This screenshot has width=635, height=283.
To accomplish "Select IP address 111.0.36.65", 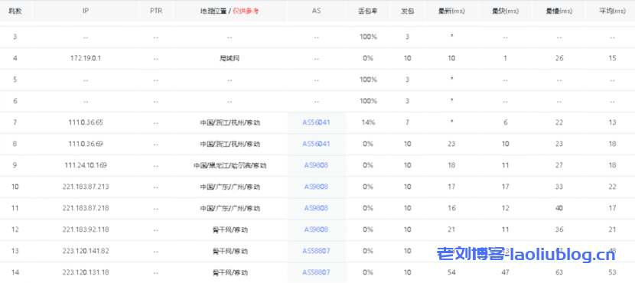I will (x=86, y=122).
